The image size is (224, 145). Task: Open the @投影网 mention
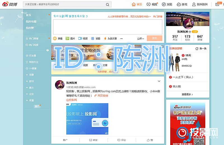[72, 100]
